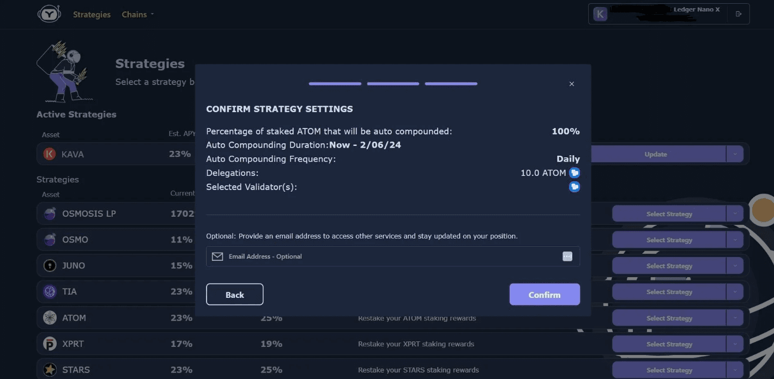Viewport: 774px width, 379px height.
Task: Expand the OSMO Select Strategy dropdown arrow
Action: tap(735, 240)
